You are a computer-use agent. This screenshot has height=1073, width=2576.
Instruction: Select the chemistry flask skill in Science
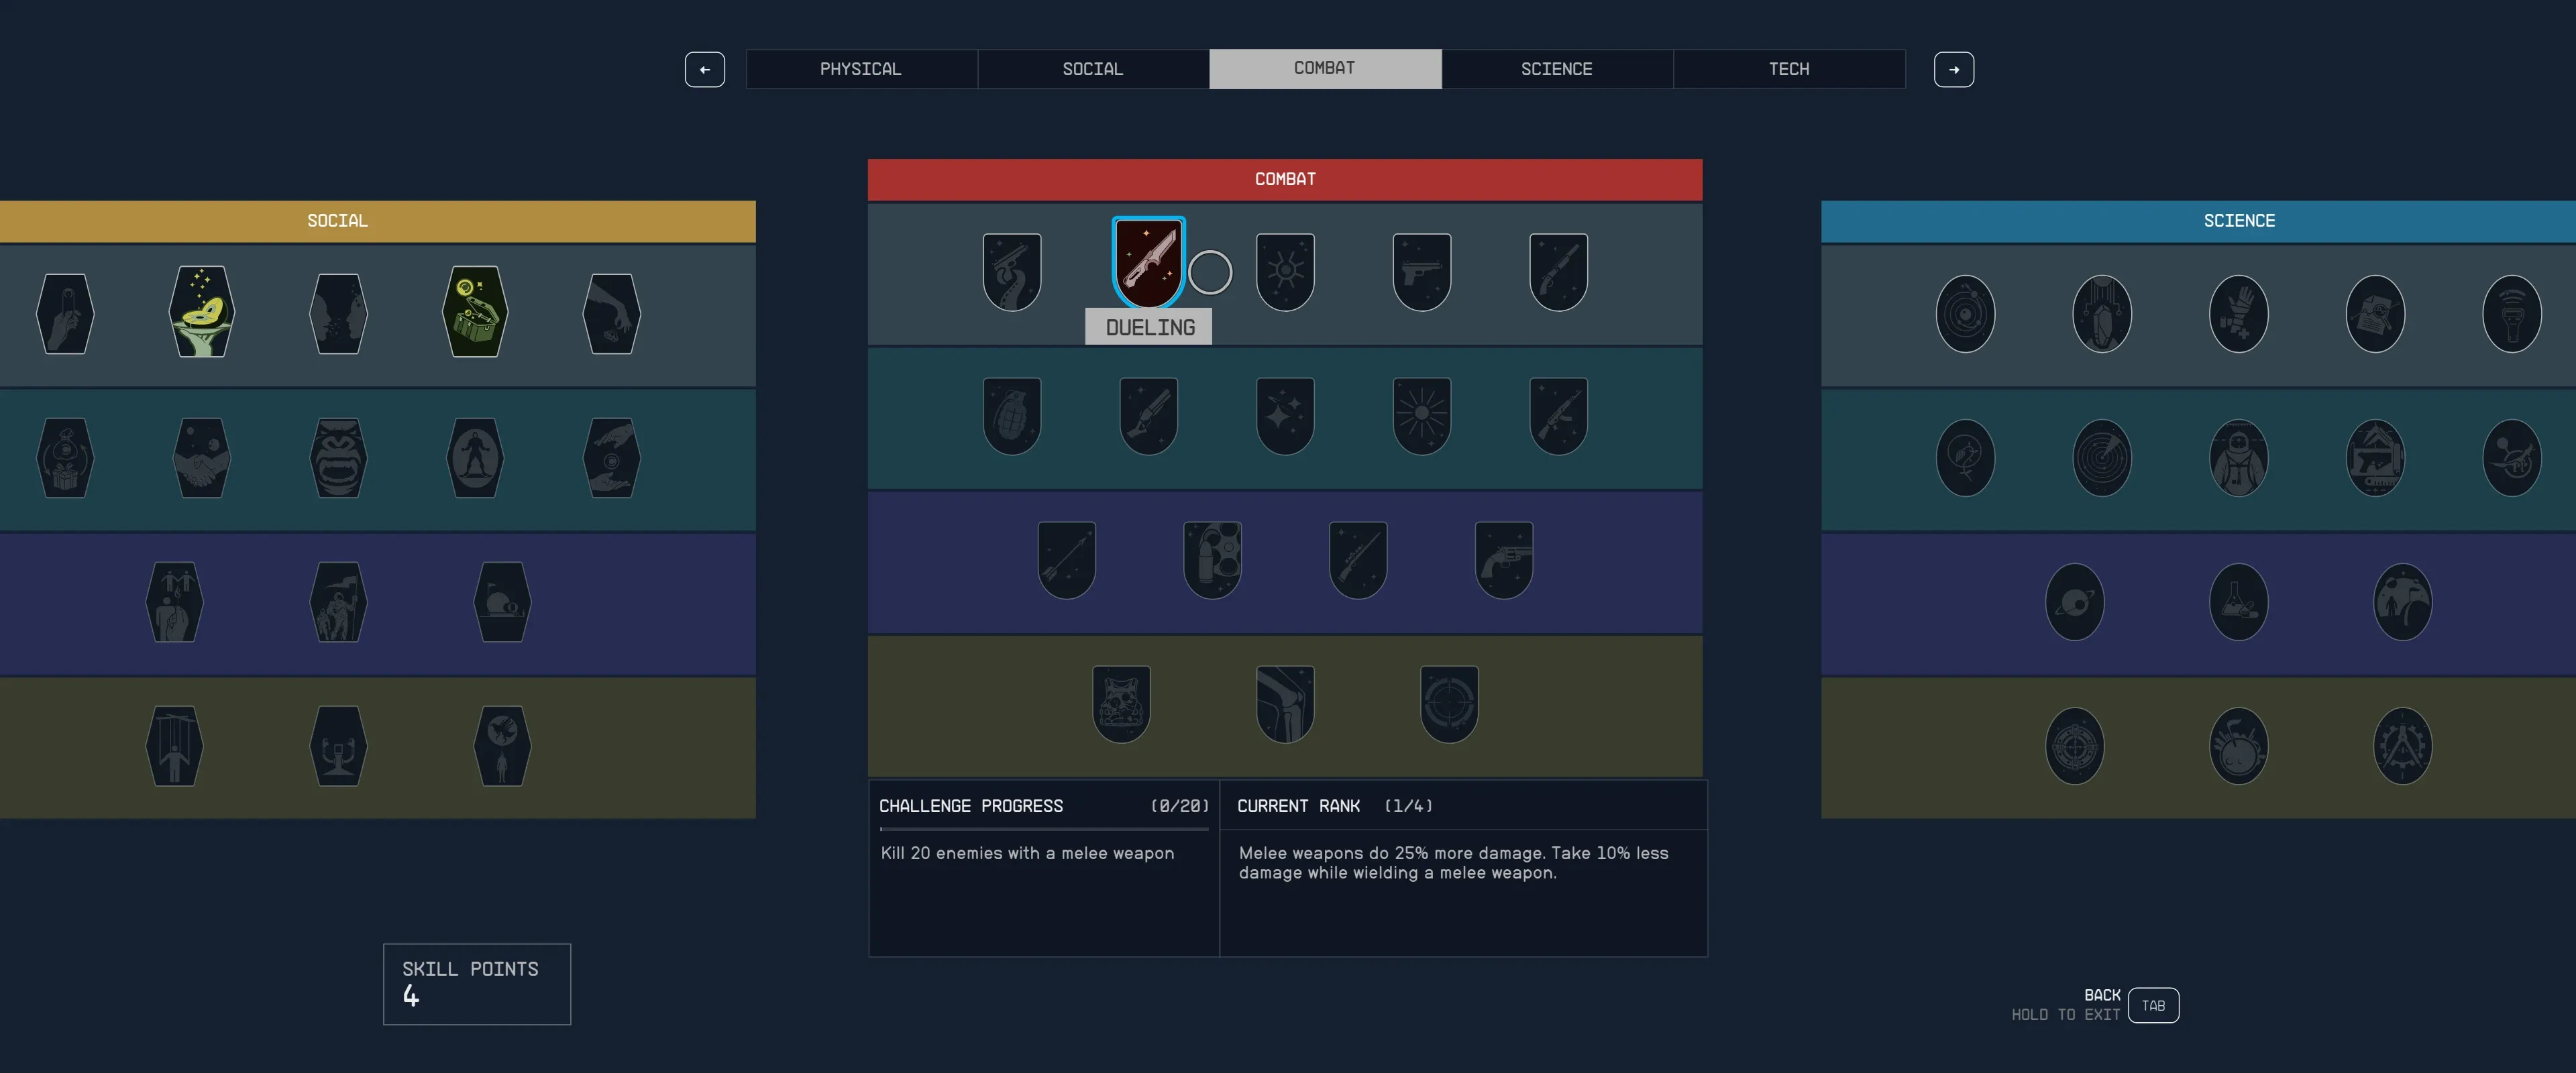tap(2238, 602)
